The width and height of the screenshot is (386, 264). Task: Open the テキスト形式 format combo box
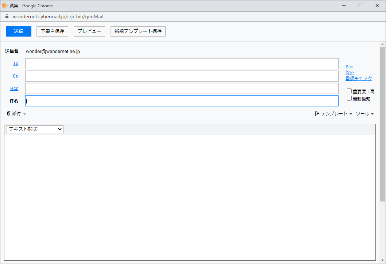(35, 129)
